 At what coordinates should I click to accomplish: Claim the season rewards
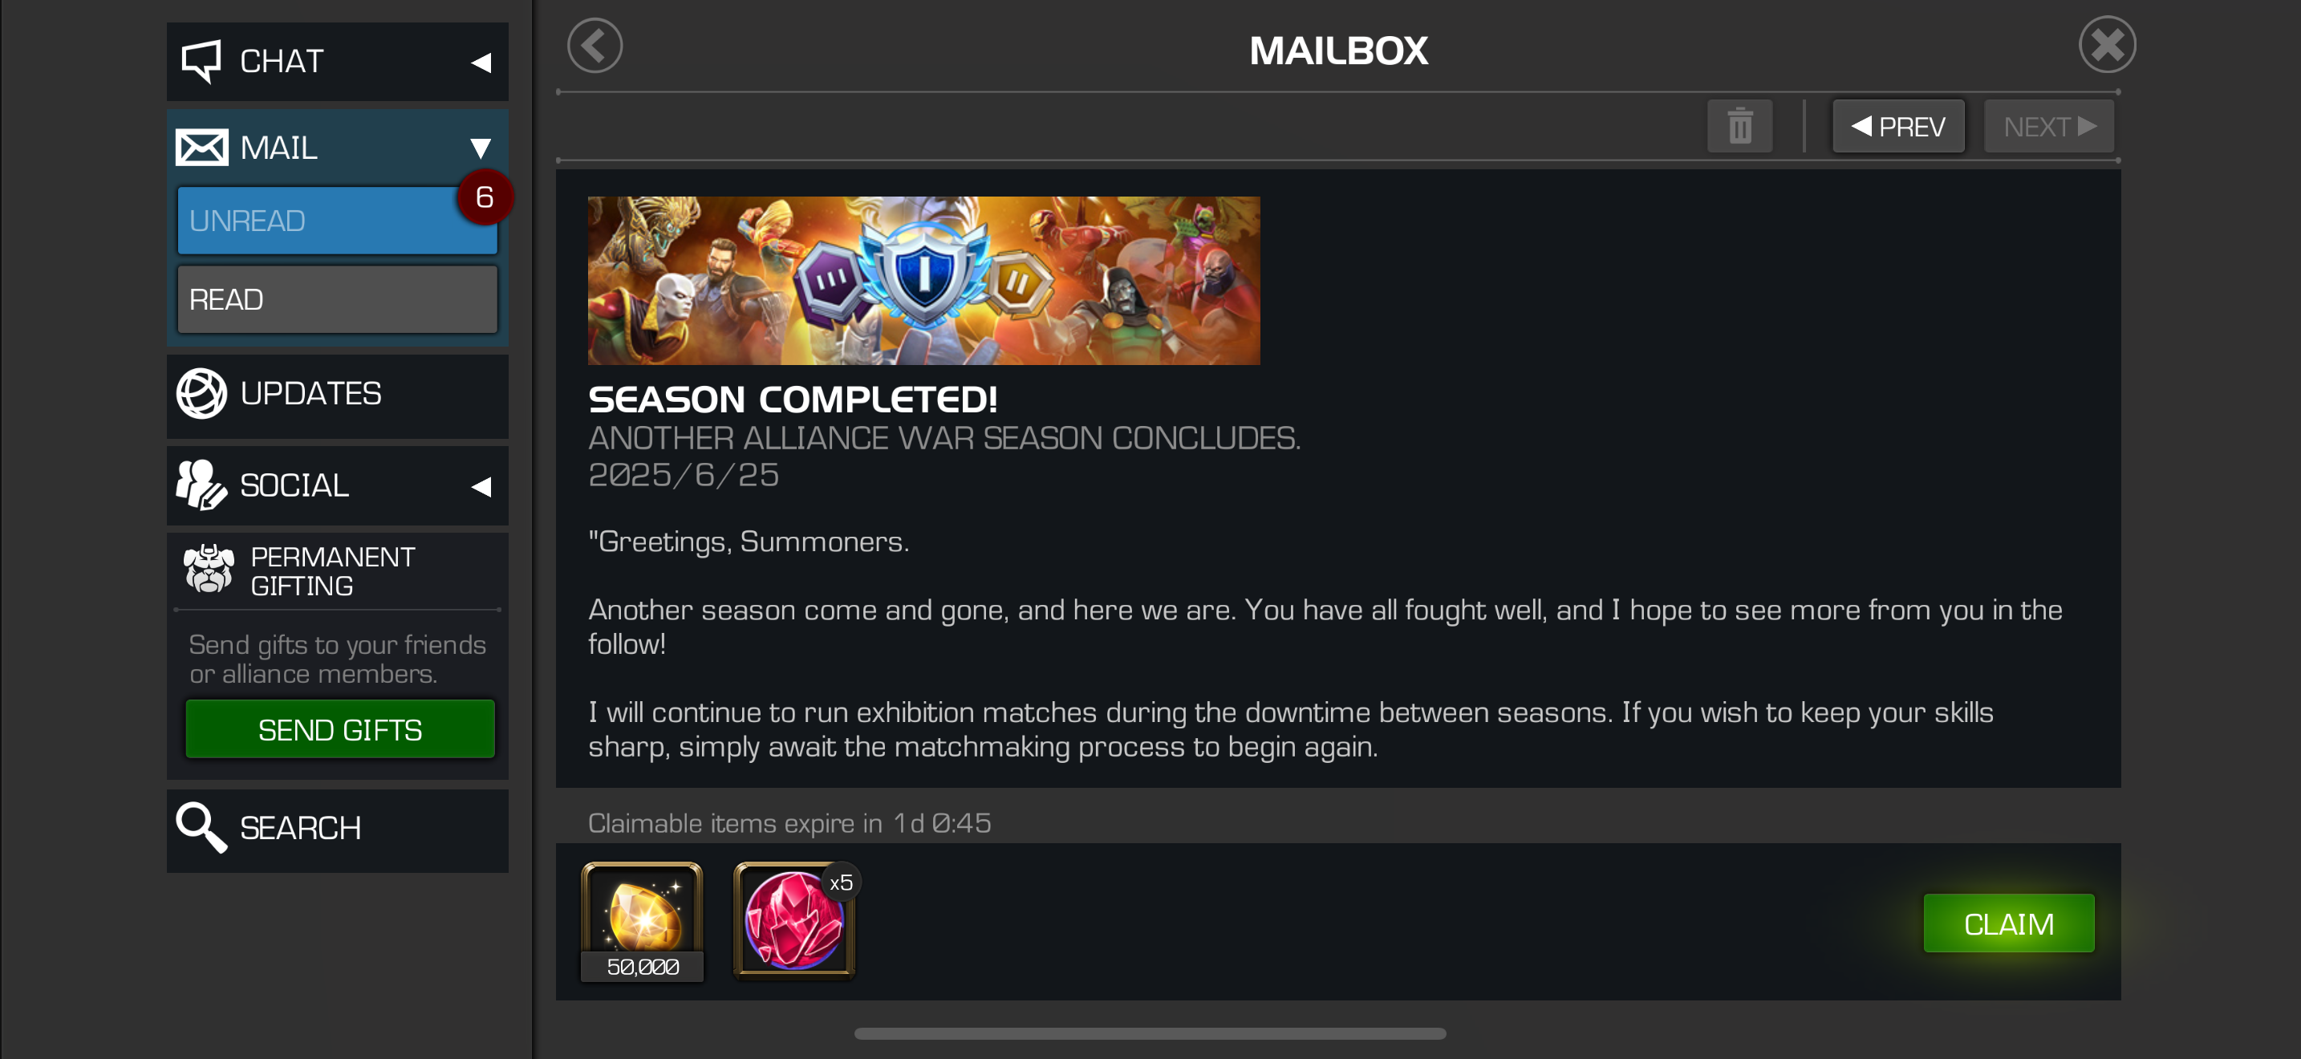(2008, 923)
